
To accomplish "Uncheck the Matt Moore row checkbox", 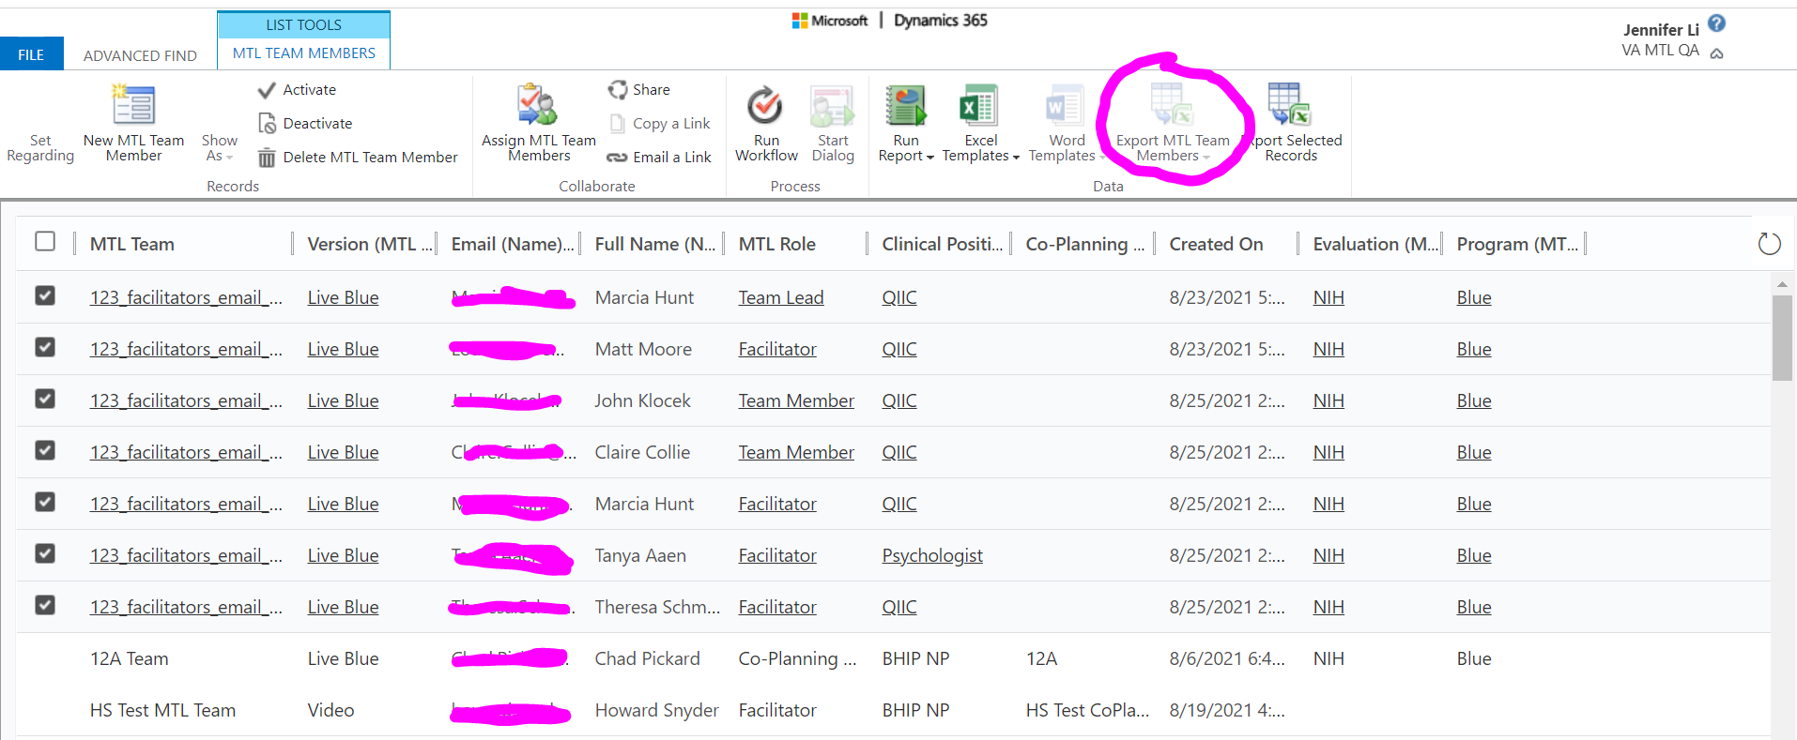I will pyautogui.click(x=45, y=348).
